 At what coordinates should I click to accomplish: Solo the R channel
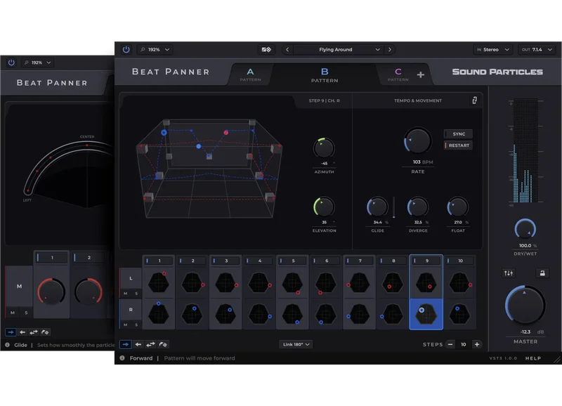click(136, 325)
